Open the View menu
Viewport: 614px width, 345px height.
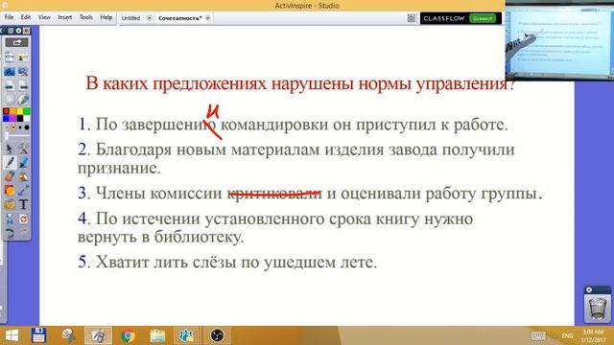[x=44, y=17]
